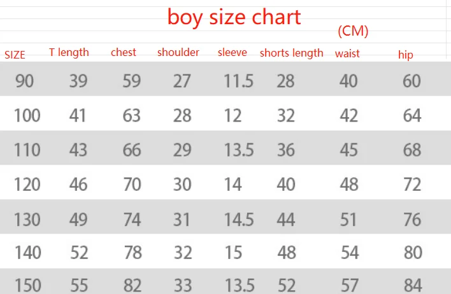This screenshot has height=294, width=451.
Task: Click the chest column header
Action: [123, 52]
